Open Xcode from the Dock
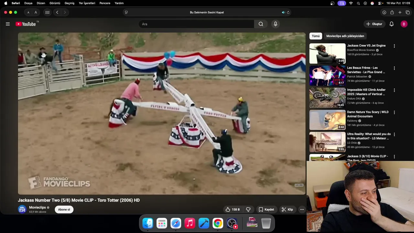Image resolution: width=414 pixels, height=233 pixels. point(204,223)
